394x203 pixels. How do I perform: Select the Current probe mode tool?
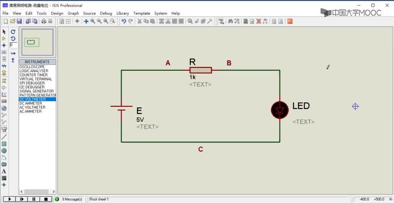pyautogui.click(x=4, y=122)
